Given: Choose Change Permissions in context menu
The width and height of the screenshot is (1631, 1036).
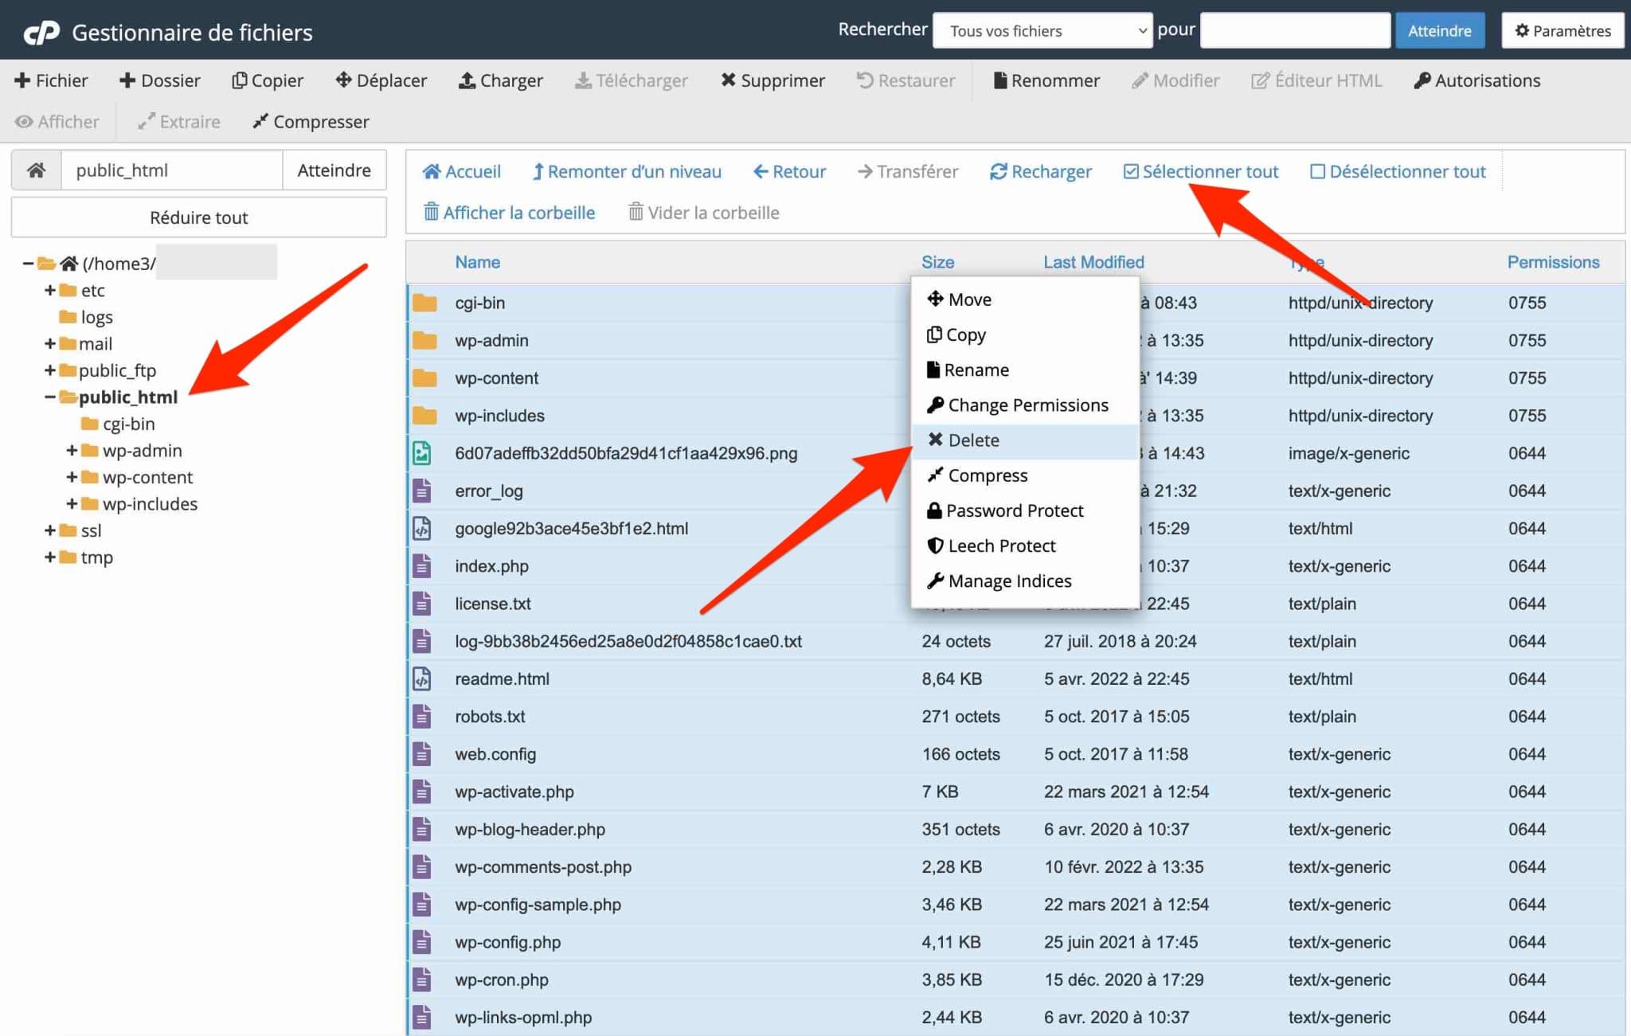Looking at the screenshot, I should click(1025, 405).
